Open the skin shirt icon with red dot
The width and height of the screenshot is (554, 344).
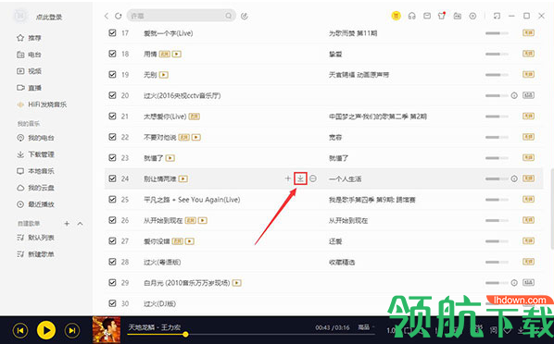pos(442,16)
